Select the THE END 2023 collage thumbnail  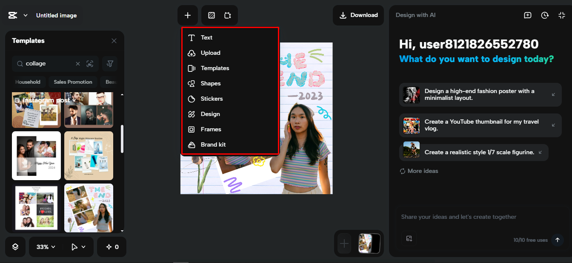89,208
